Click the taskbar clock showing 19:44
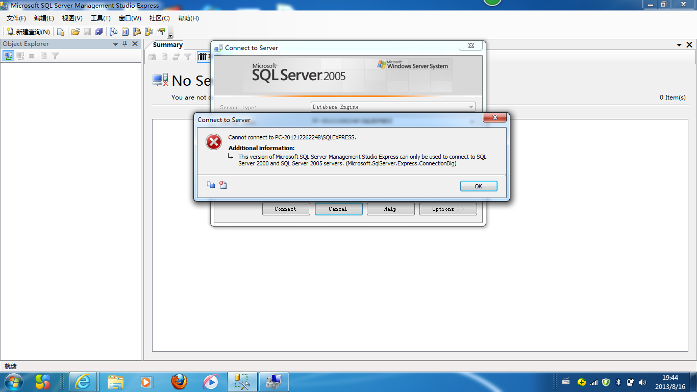Image resolution: width=697 pixels, height=392 pixels. click(670, 382)
